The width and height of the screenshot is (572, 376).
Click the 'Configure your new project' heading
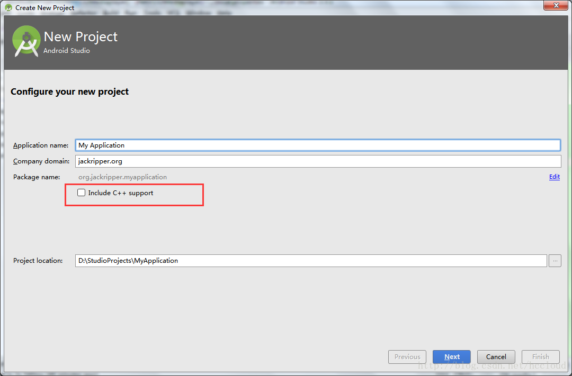click(x=70, y=91)
